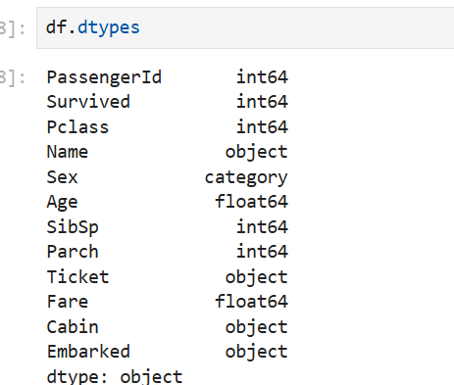
Task: Click the int64 value for PassengerId
Action: point(262,77)
